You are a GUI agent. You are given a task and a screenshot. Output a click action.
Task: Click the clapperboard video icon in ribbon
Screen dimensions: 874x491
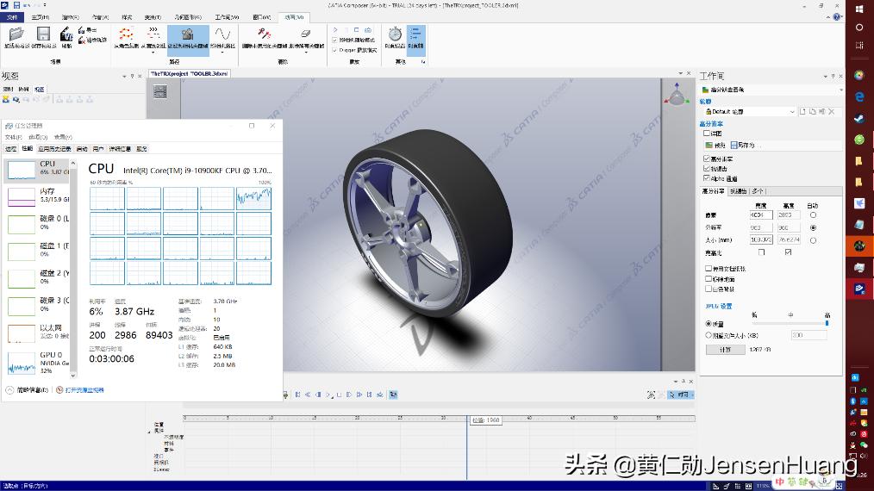pyautogui.click(x=66, y=34)
